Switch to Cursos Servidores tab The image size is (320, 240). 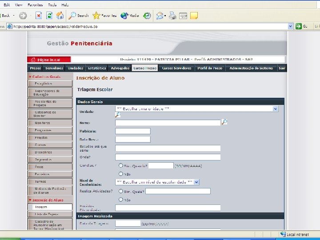176,68
